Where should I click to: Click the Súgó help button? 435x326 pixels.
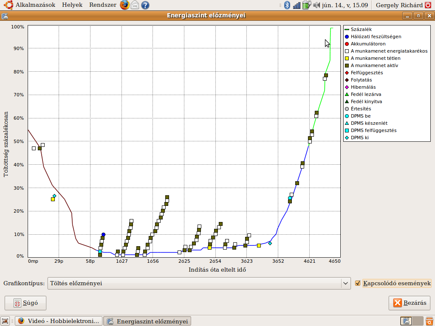[x=25, y=303]
